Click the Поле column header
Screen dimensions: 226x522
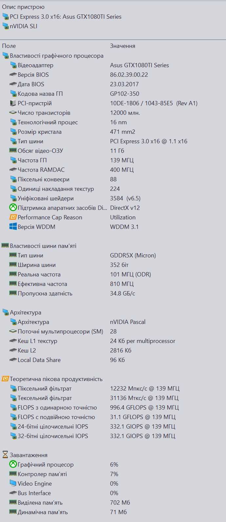coord(9,46)
